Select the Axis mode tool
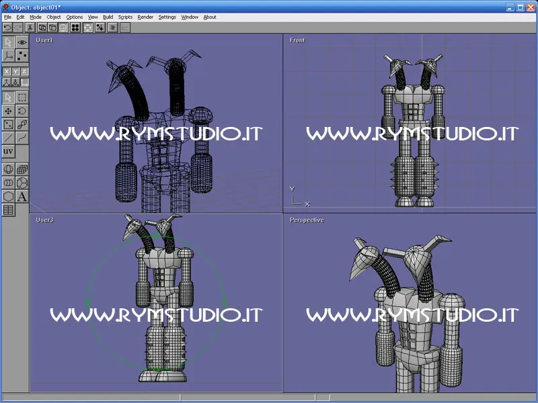 point(8,56)
